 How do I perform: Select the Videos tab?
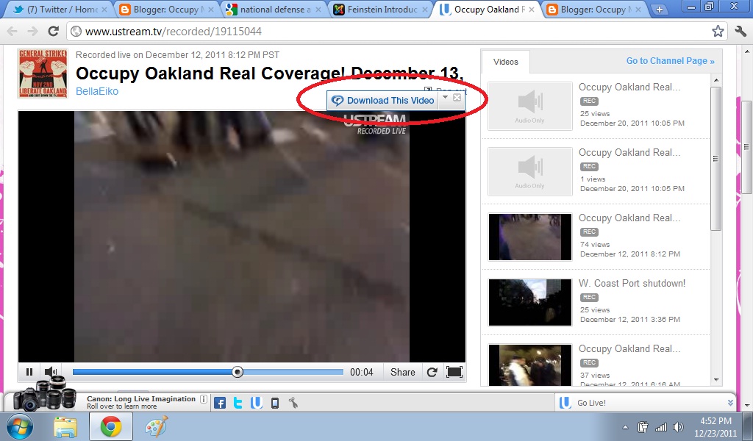[x=506, y=62]
